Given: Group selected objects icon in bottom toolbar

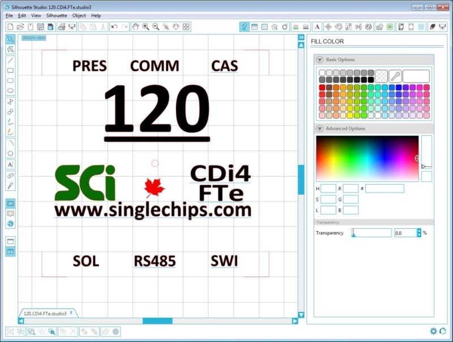Looking at the screenshot, I should [x=10, y=332].
